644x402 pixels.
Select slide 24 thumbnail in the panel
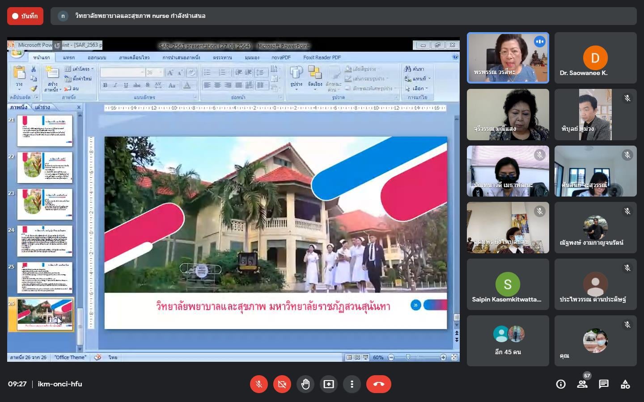tap(44, 241)
